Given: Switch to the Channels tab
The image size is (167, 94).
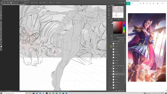Looking at the screenshot, I should point(115,36).
